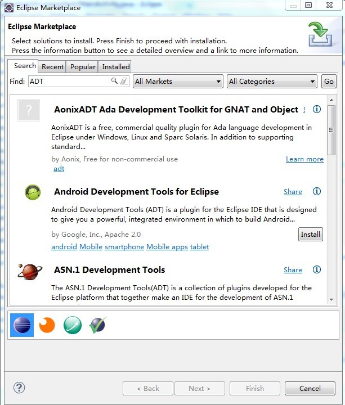
Task: Open the All Categories dropdown
Action: coord(272,82)
